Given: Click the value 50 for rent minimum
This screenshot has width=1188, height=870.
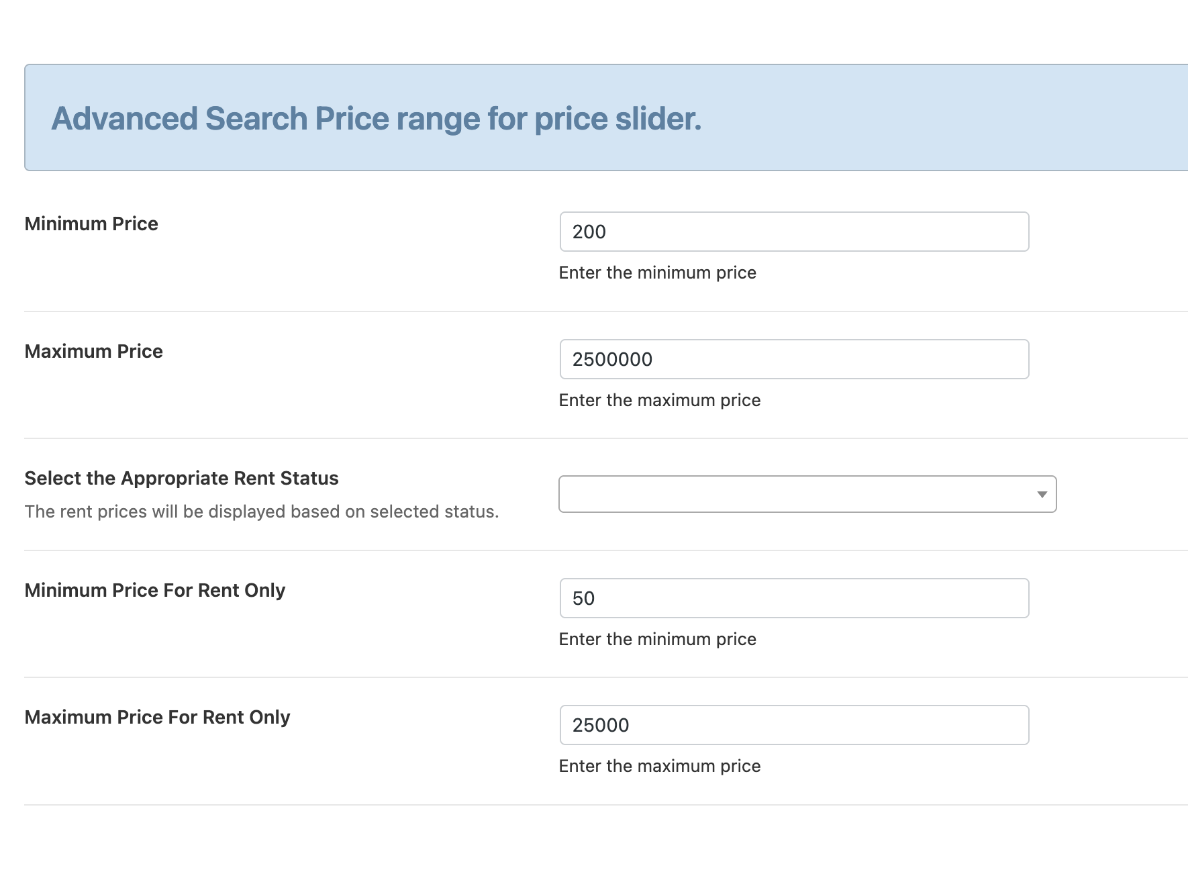Looking at the screenshot, I should tap(583, 597).
